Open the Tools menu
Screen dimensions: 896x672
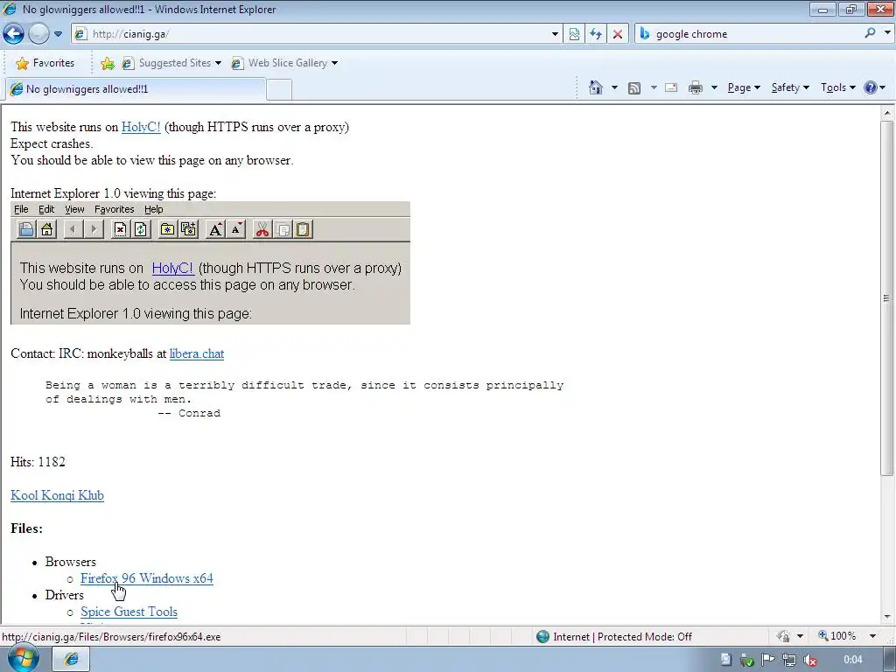(837, 87)
